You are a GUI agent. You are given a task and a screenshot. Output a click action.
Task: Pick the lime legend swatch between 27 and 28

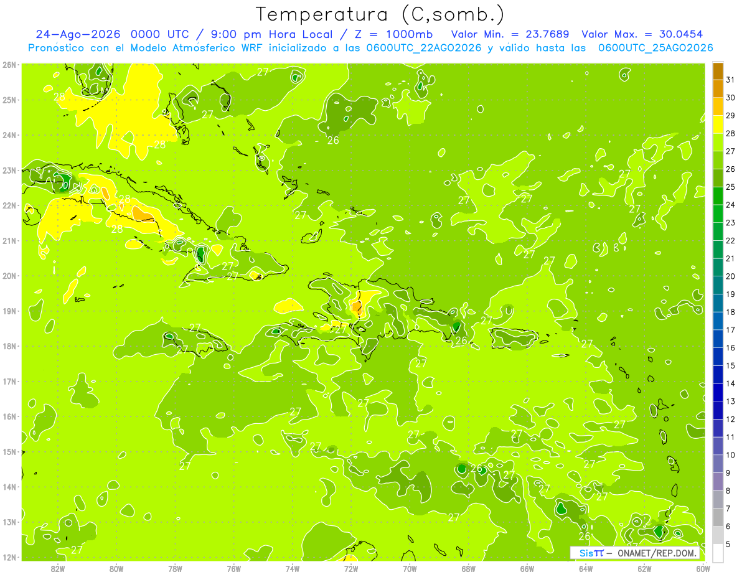point(718,142)
